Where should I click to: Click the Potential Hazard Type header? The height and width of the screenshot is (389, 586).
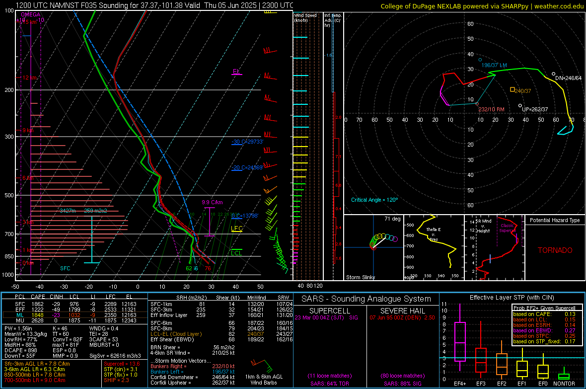pos(555,220)
